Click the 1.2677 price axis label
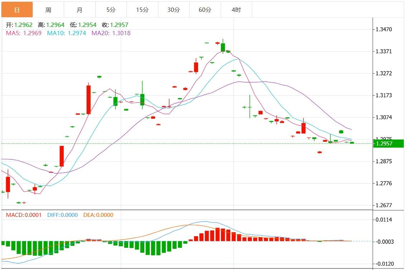 pos(384,205)
